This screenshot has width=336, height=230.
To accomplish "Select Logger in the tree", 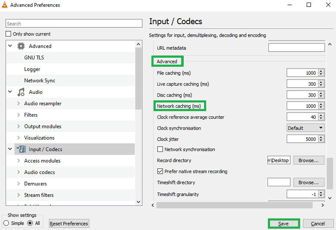I will click(x=32, y=69).
